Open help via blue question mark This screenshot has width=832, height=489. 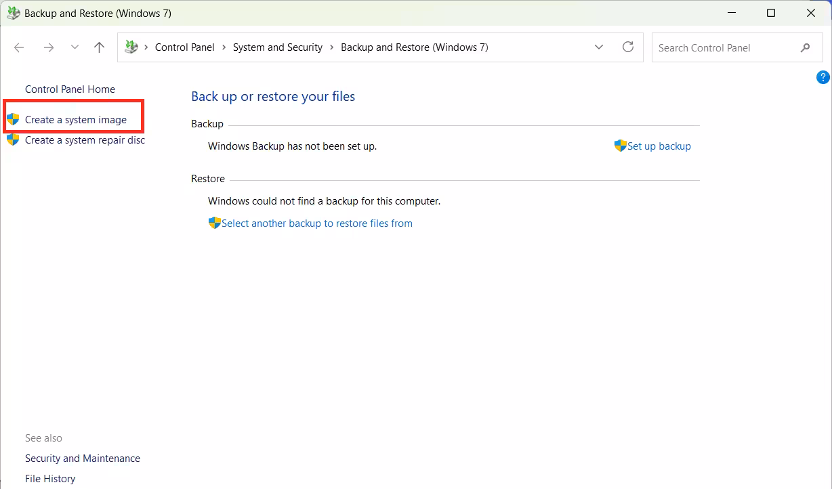point(823,77)
